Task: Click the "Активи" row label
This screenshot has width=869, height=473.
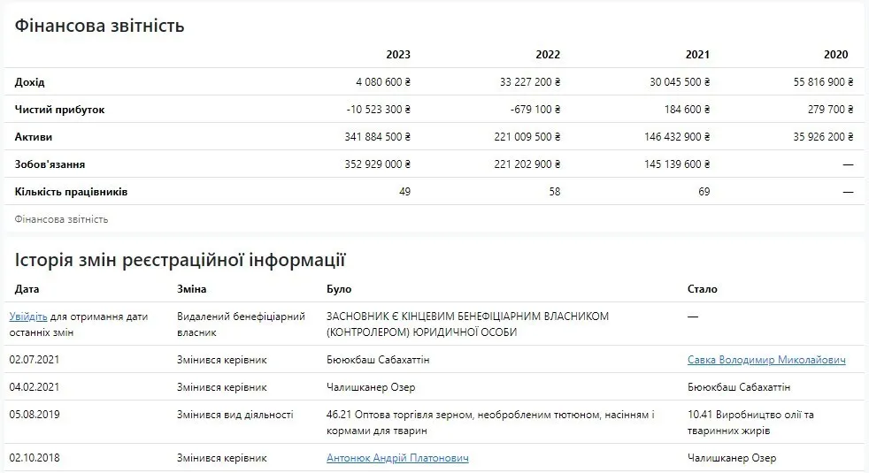Action: 34,137
